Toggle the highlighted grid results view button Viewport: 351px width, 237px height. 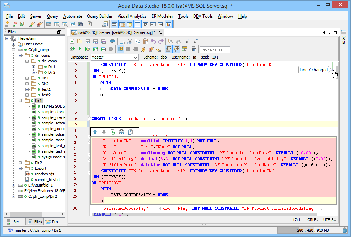coord(168,49)
